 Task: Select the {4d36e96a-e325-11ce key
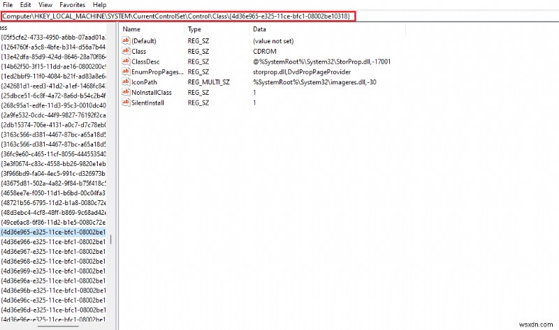[x=53, y=281]
